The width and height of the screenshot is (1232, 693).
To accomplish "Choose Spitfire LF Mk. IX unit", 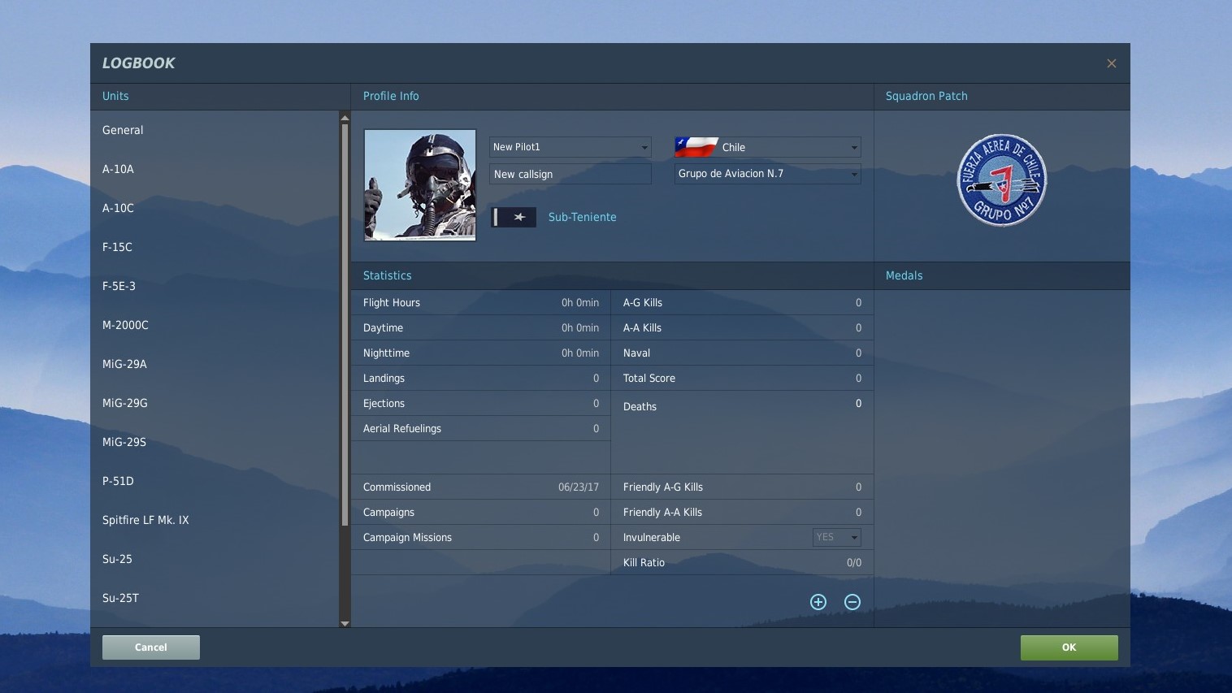I will point(145,520).
